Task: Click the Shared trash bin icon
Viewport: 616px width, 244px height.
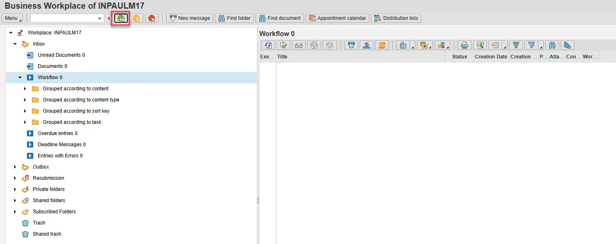Action: [x=25, y=234]
